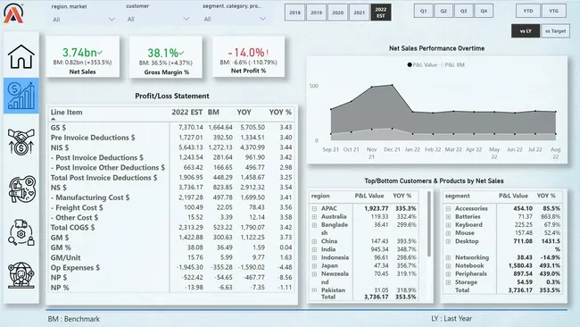Select the 2022 EST year button
Image resolution: width=580 pixels, height=327 pixels.
[x=381, y=13]
